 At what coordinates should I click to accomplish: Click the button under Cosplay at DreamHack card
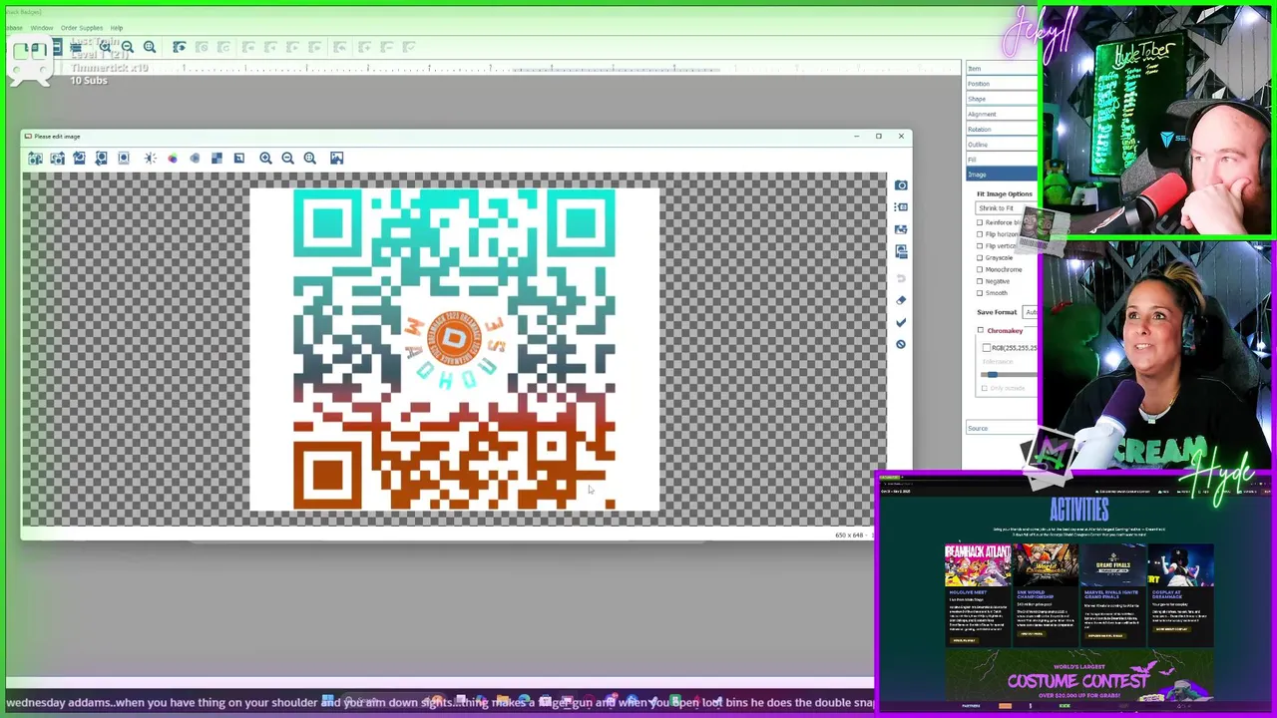tap(1172, 629)
